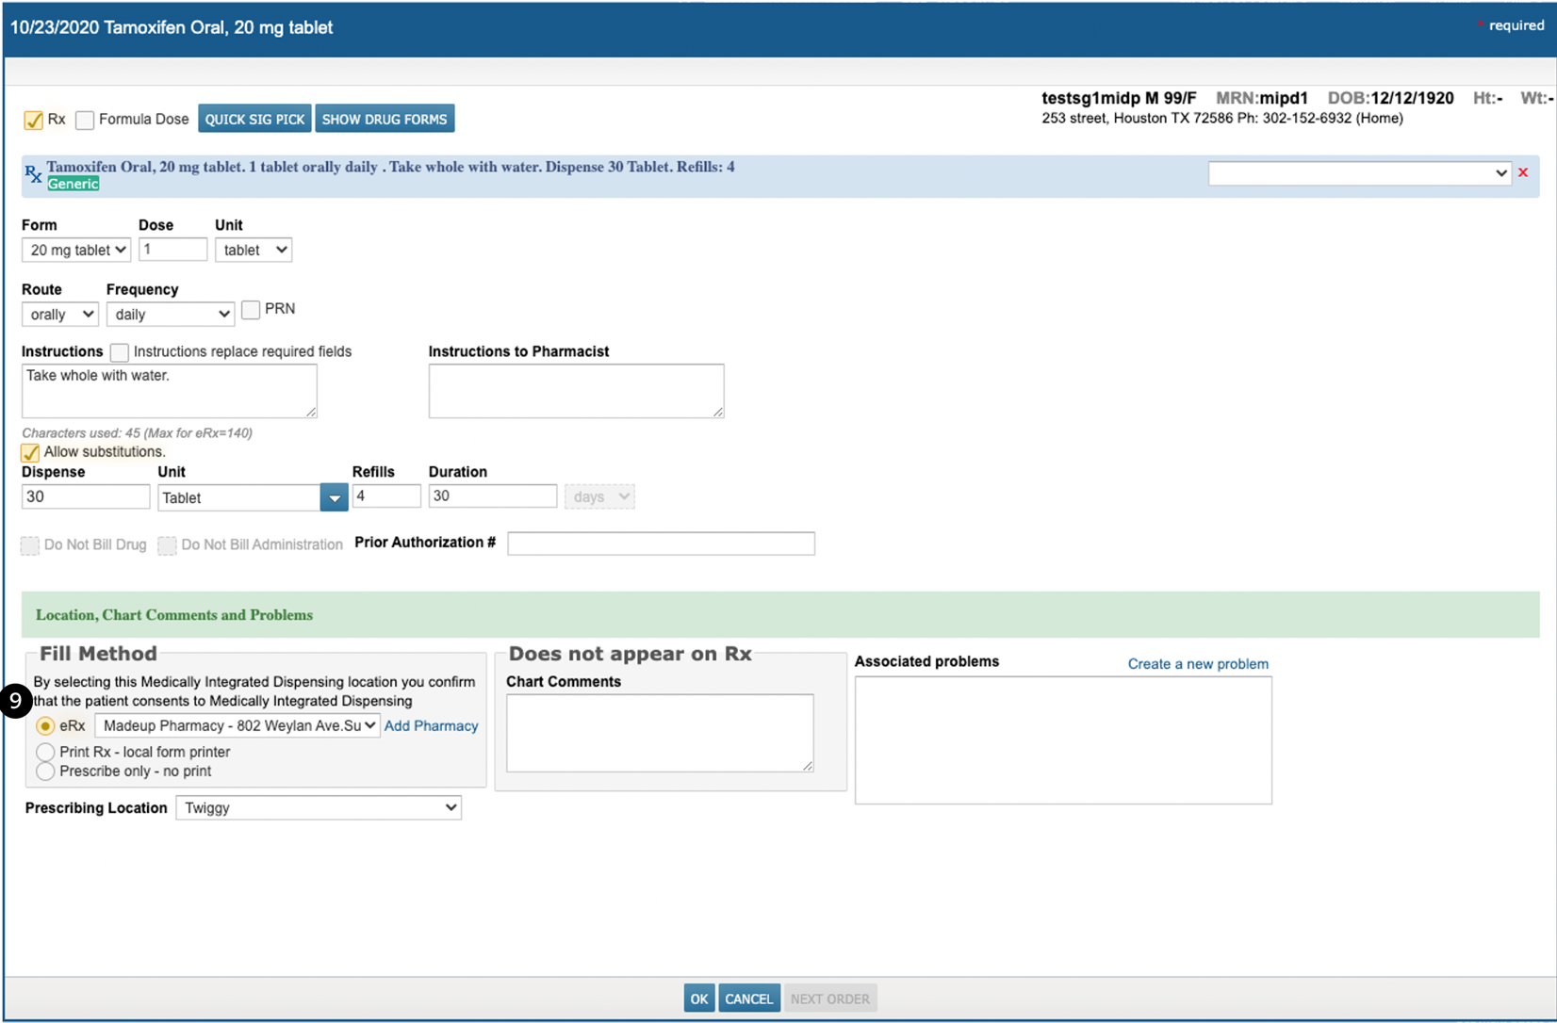1557x1023 pixels.
Task: Open the Prescribing Location Twiggy dropdown
Action: pos(319,808)
